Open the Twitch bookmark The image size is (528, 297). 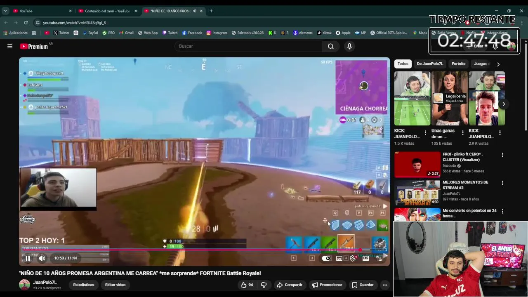tap(170, 33)
